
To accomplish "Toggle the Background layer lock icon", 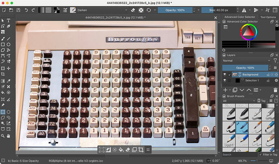I will click(268, 75).
